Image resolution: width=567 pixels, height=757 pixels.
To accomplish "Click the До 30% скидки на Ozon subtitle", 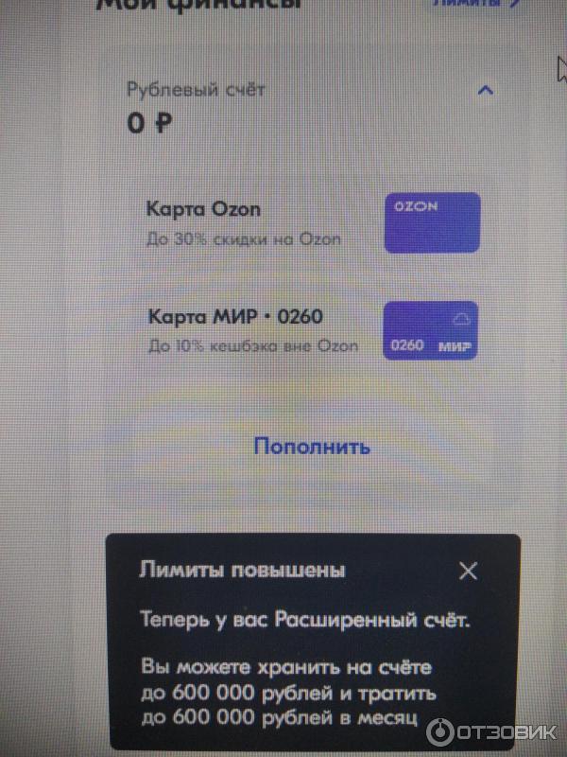I will click(244, 239).
